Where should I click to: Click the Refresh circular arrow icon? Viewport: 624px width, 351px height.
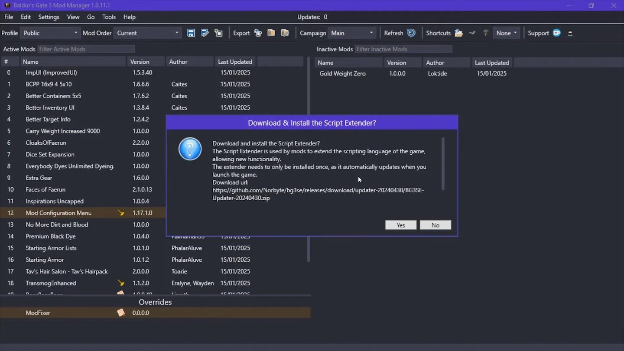[x=411, y=33]
